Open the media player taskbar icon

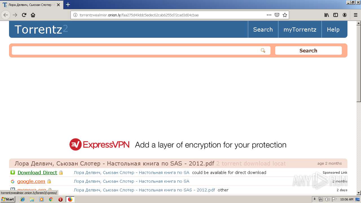click(x=41, y=199)
